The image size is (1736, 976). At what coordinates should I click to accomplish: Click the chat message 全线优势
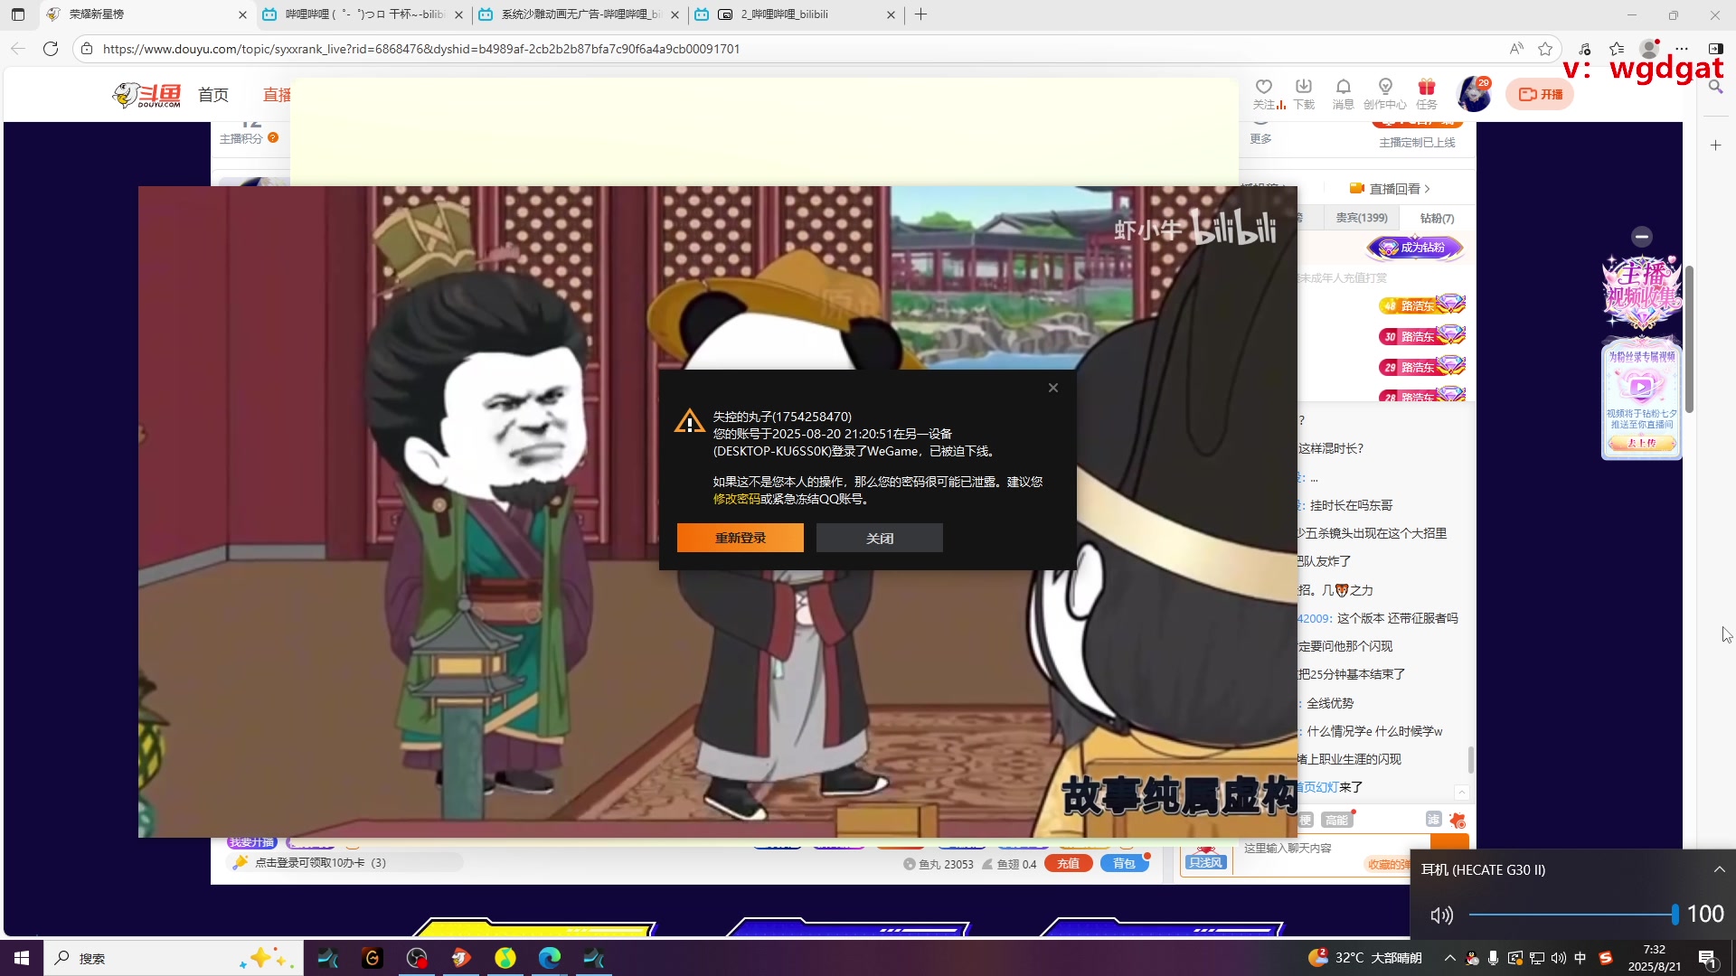coord(1329,703)
